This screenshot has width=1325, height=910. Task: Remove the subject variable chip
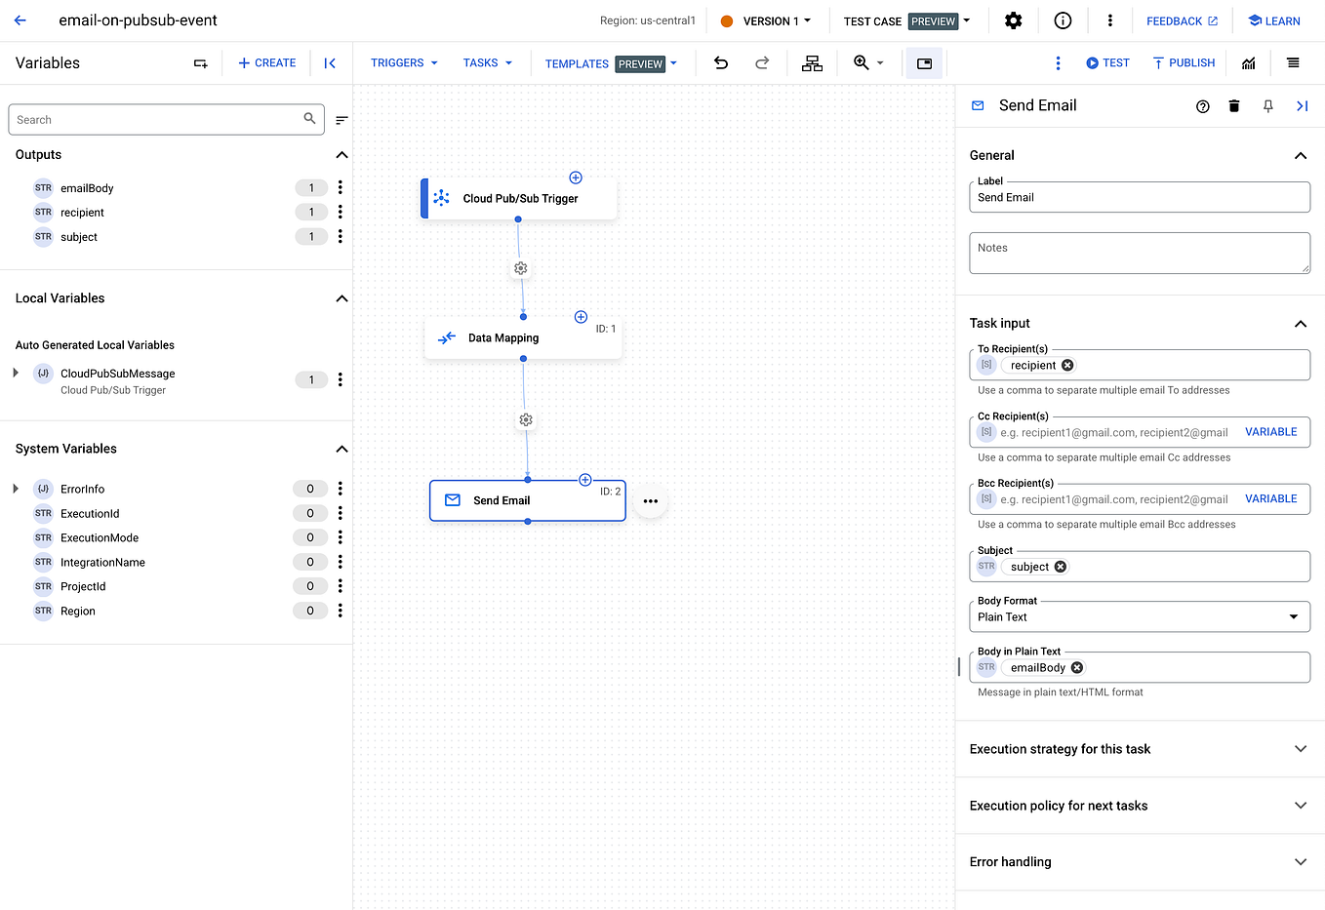click(1060, 566)
